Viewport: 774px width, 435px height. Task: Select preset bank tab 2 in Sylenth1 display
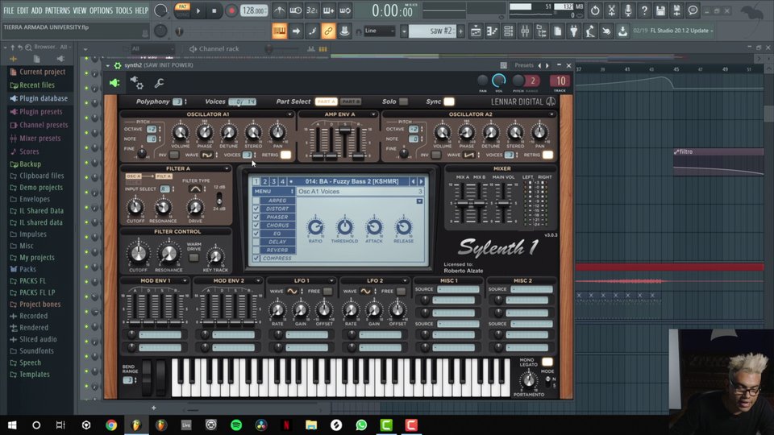click(x=265, y=181)
